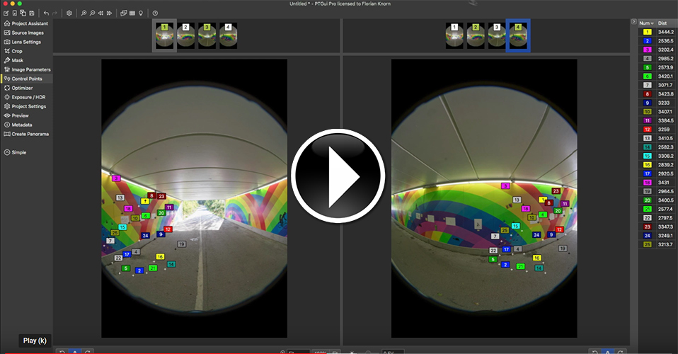Select table row with distance 3202.4
The width and height of the screenshot is (678, 354).
pos(657,50)
